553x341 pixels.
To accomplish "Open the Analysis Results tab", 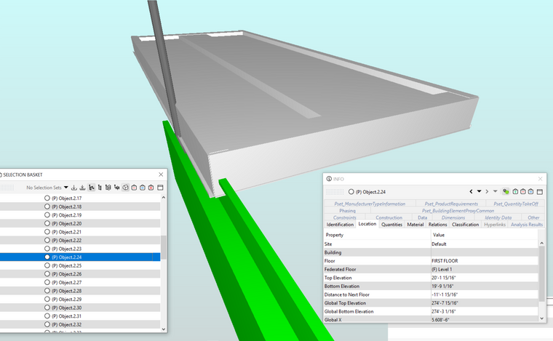I will click(527, 225).
